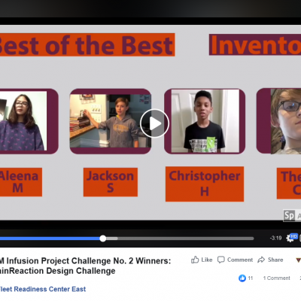
Task: Open the Comment button
Action: tap(235, 260)
